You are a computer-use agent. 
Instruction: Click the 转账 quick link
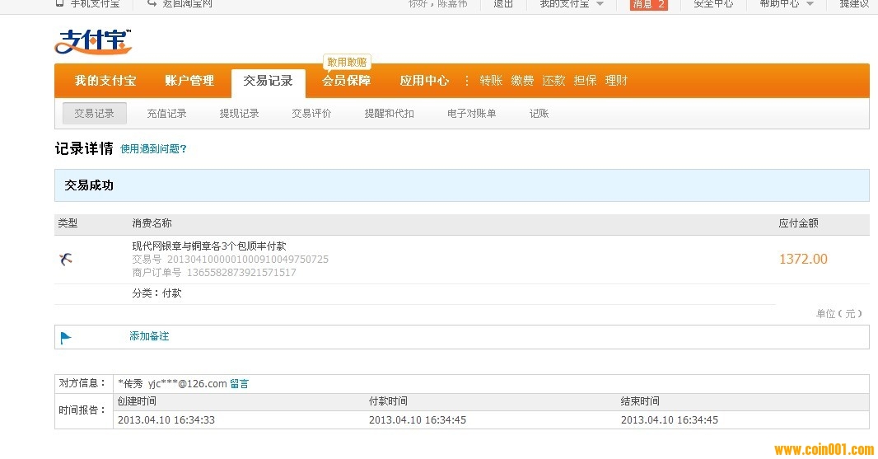tap(491, 81)
